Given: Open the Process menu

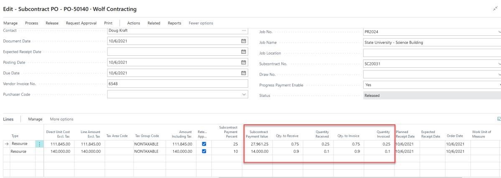Looking at the screenshot, I should pyautogui.click(x=32, y=23).
